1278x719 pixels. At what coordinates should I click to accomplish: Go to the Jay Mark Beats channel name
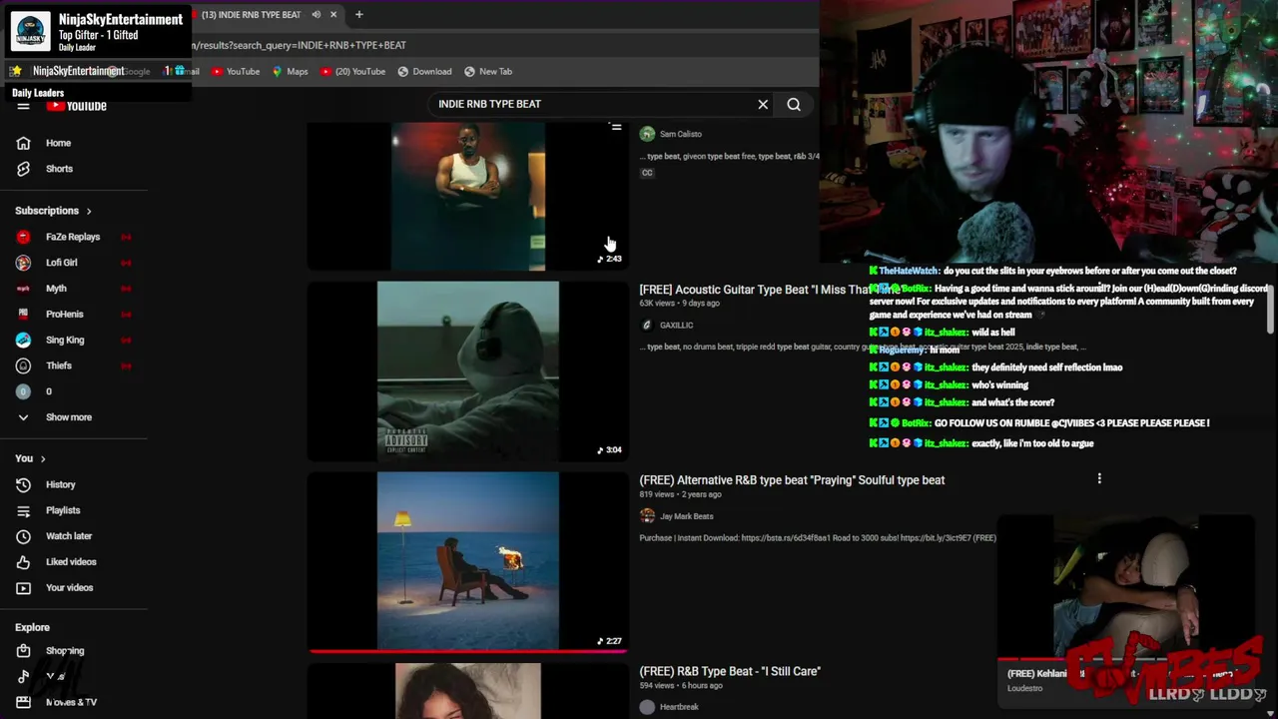[x=687, y=516]
